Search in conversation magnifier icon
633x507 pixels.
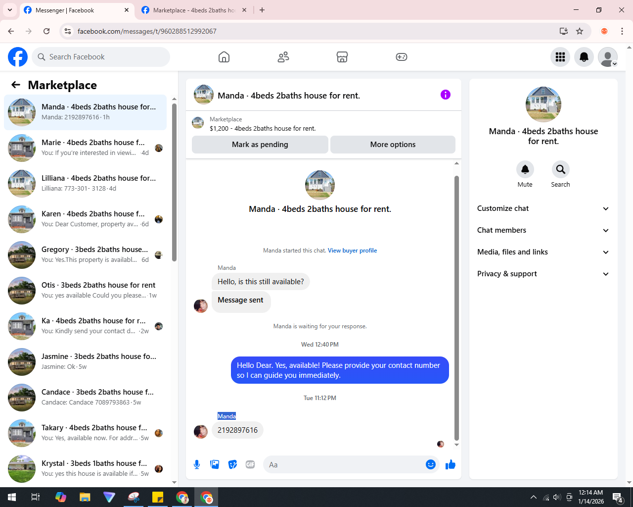[x=561, y=169]
